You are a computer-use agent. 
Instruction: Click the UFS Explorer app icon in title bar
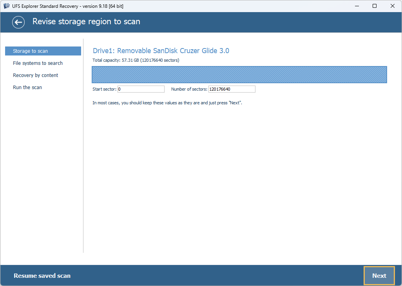(x=6, y=6)
